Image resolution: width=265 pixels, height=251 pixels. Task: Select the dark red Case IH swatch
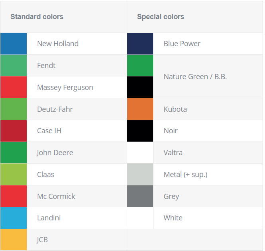tap(14, 131)
